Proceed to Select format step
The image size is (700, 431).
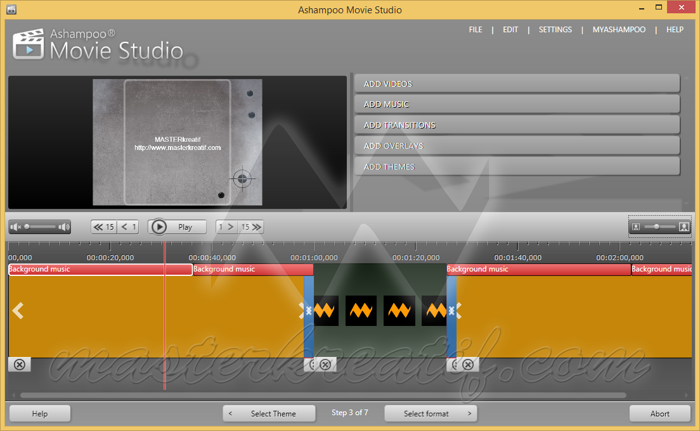[431, 413]
